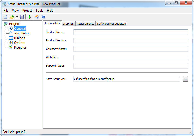Image resolution: width=194 pixels, height=136 pixels.
Task: Click the Product Name input field
Action: [131, 32]
